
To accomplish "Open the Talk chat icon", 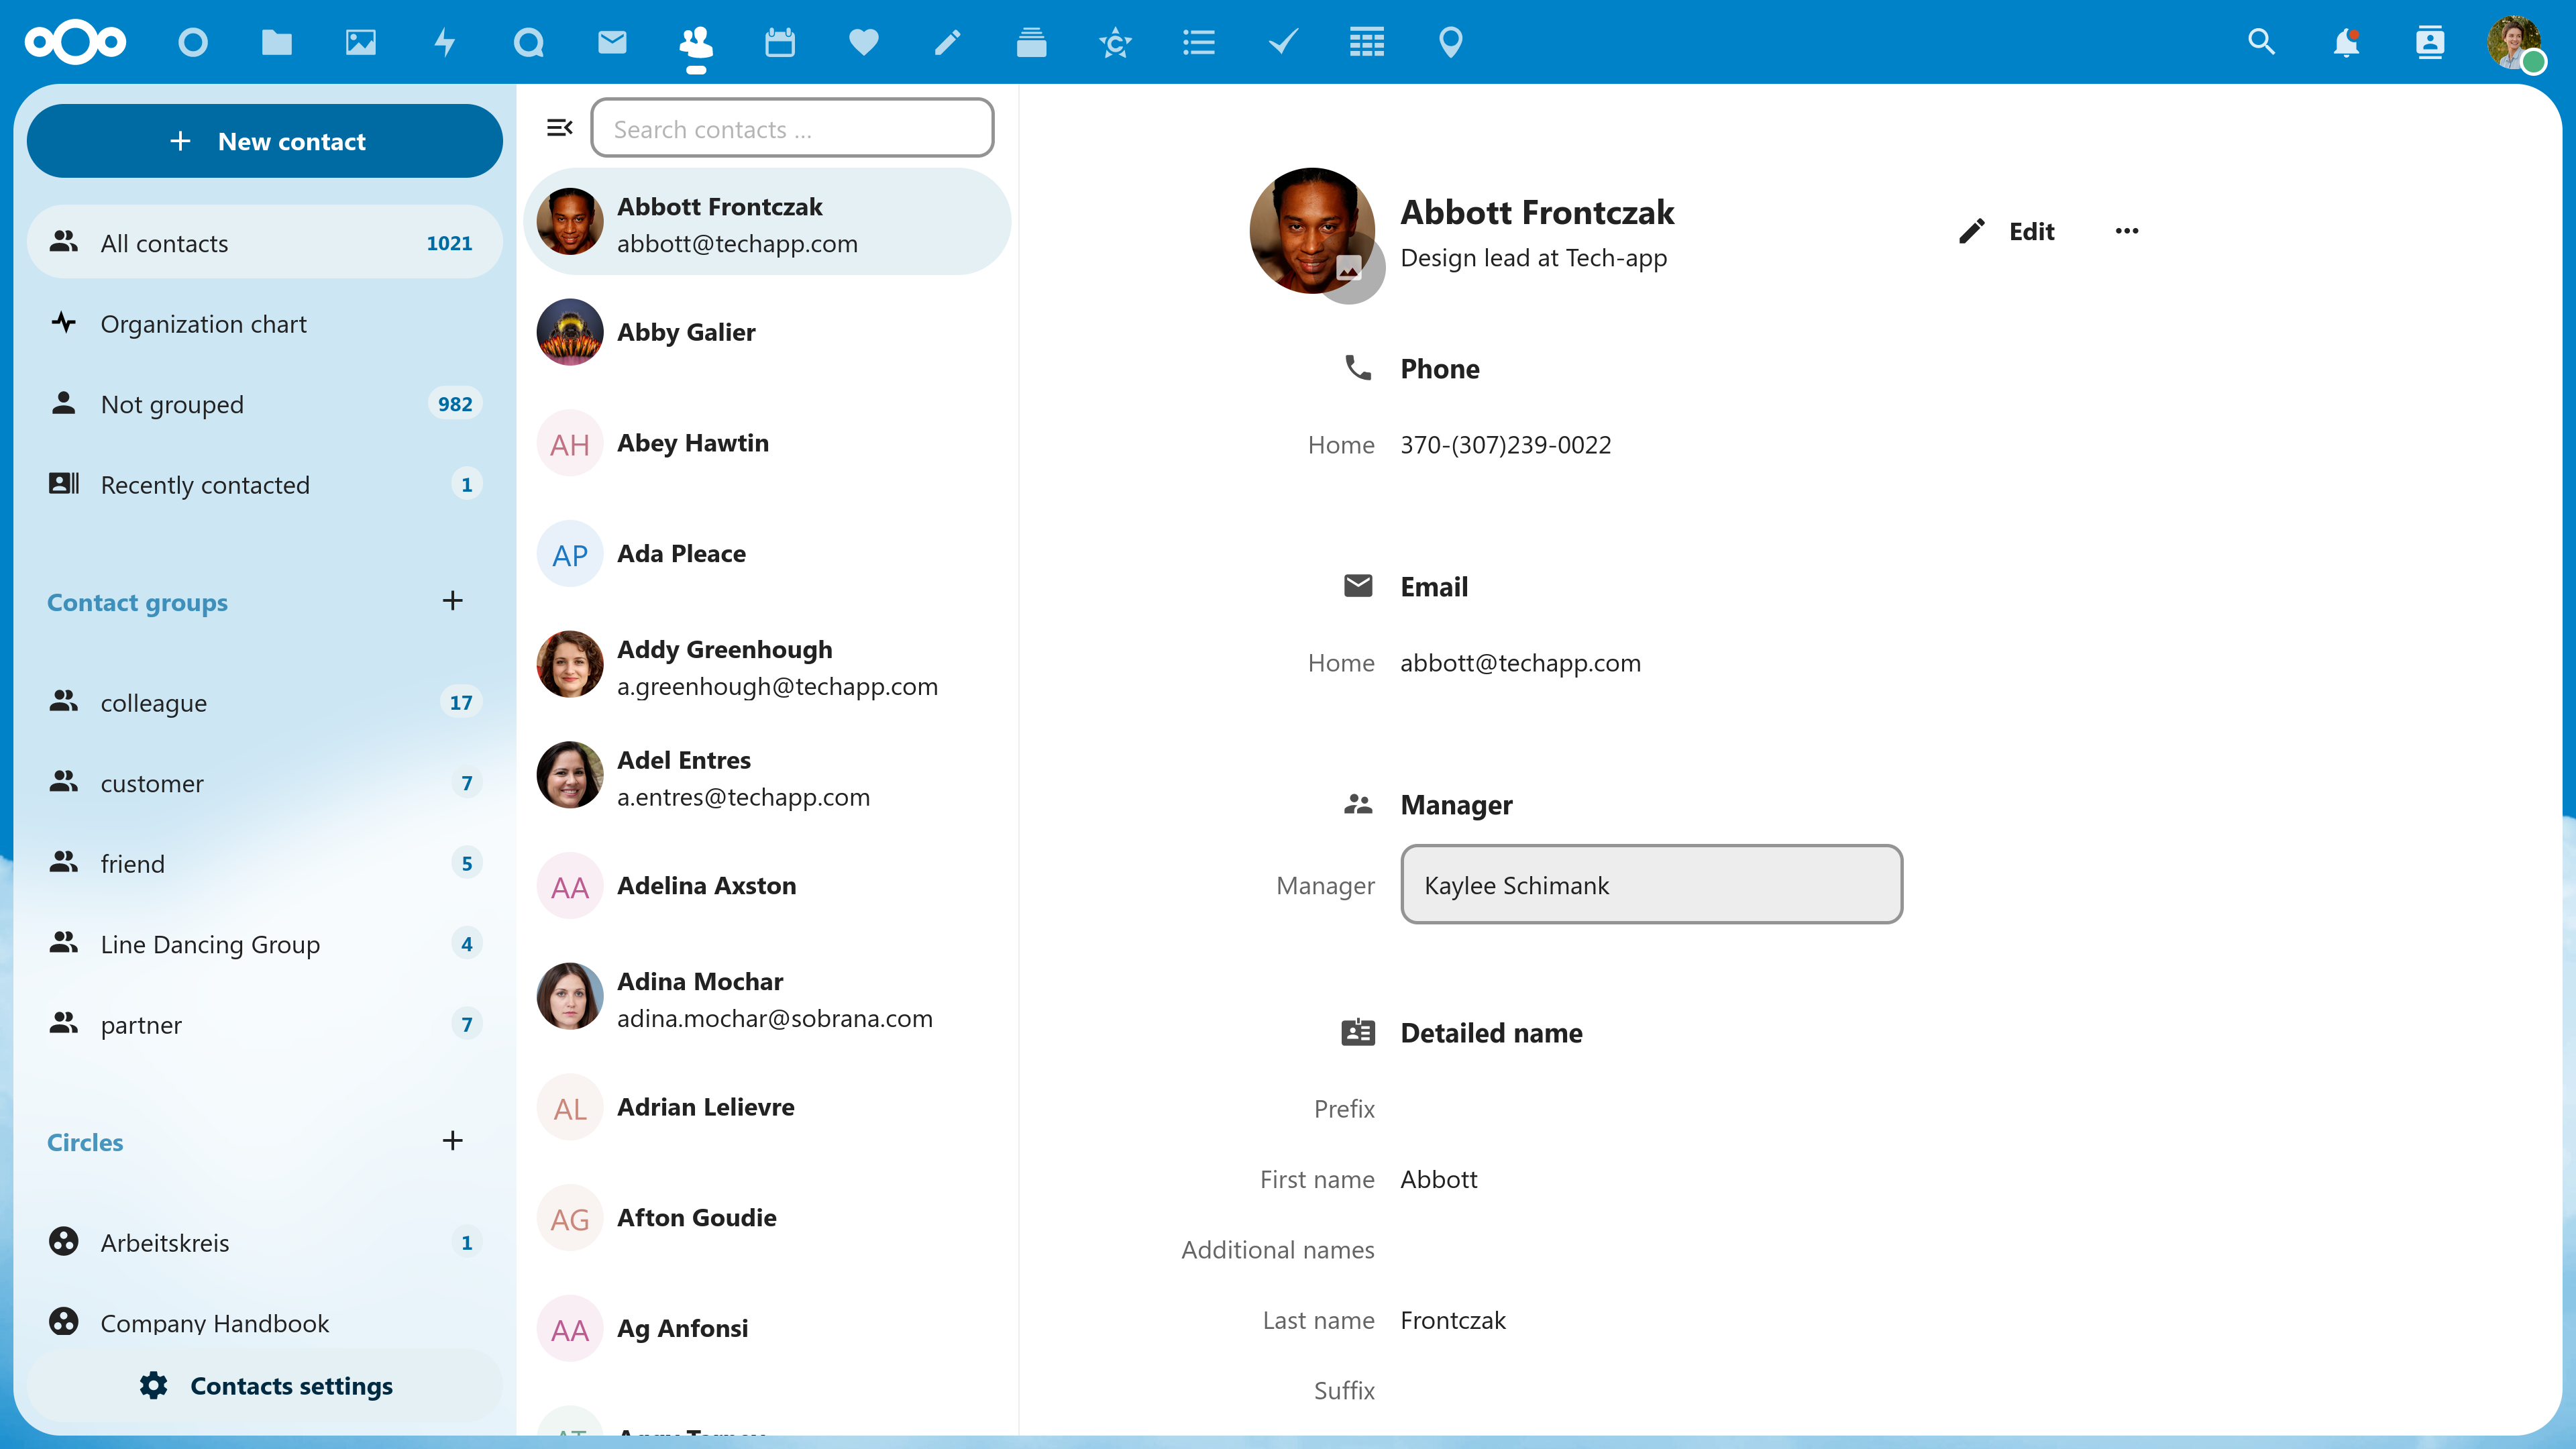I will pyautogui.click(x=529, y=42).
